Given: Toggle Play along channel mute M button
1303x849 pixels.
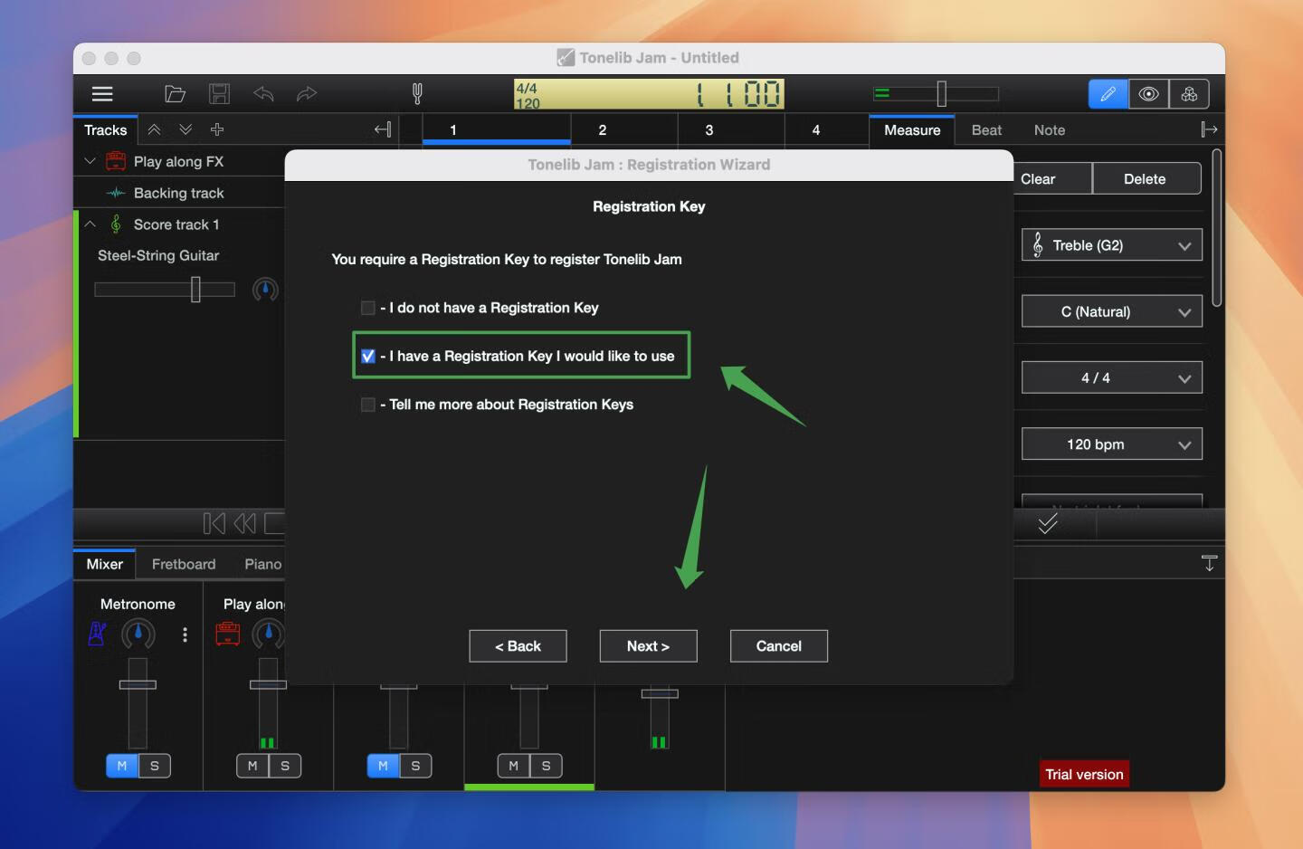Looking at the screenshot, I should pyautogui.click(x=252, y=766).
